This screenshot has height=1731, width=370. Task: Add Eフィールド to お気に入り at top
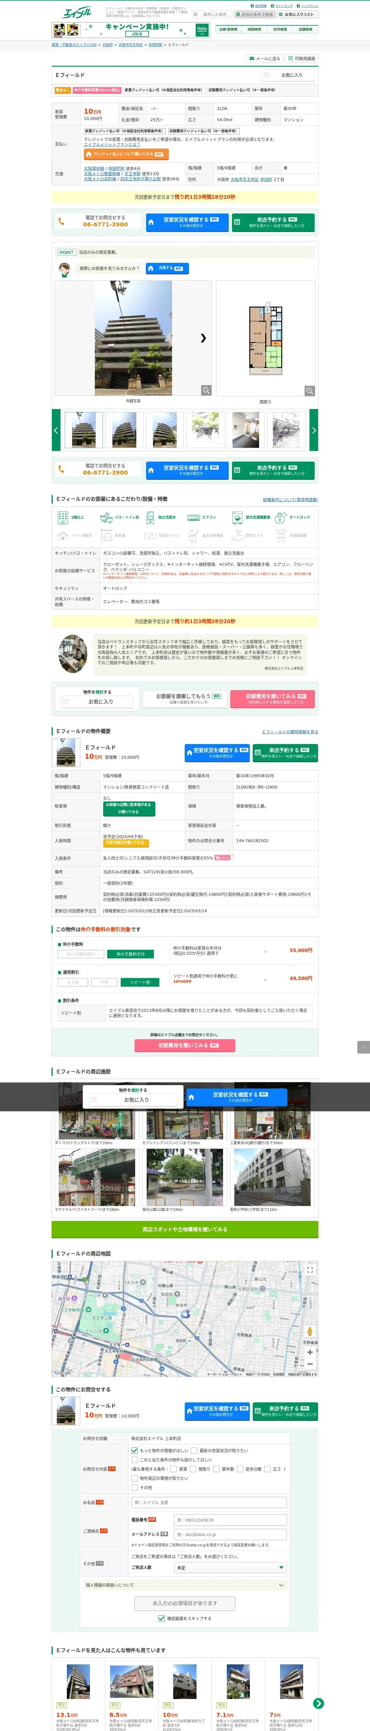(x=288, y=75)
